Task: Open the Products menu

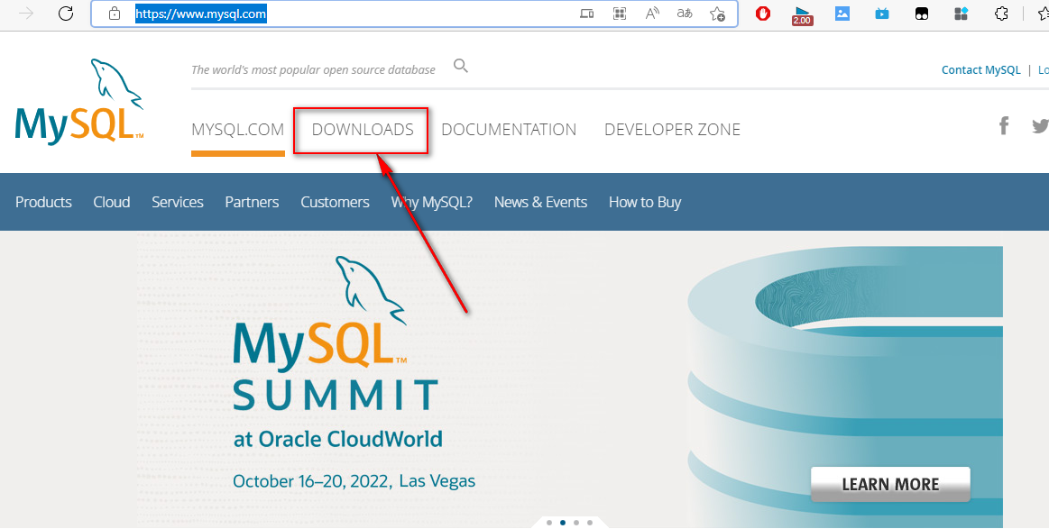Action: (x=43, y=202)
